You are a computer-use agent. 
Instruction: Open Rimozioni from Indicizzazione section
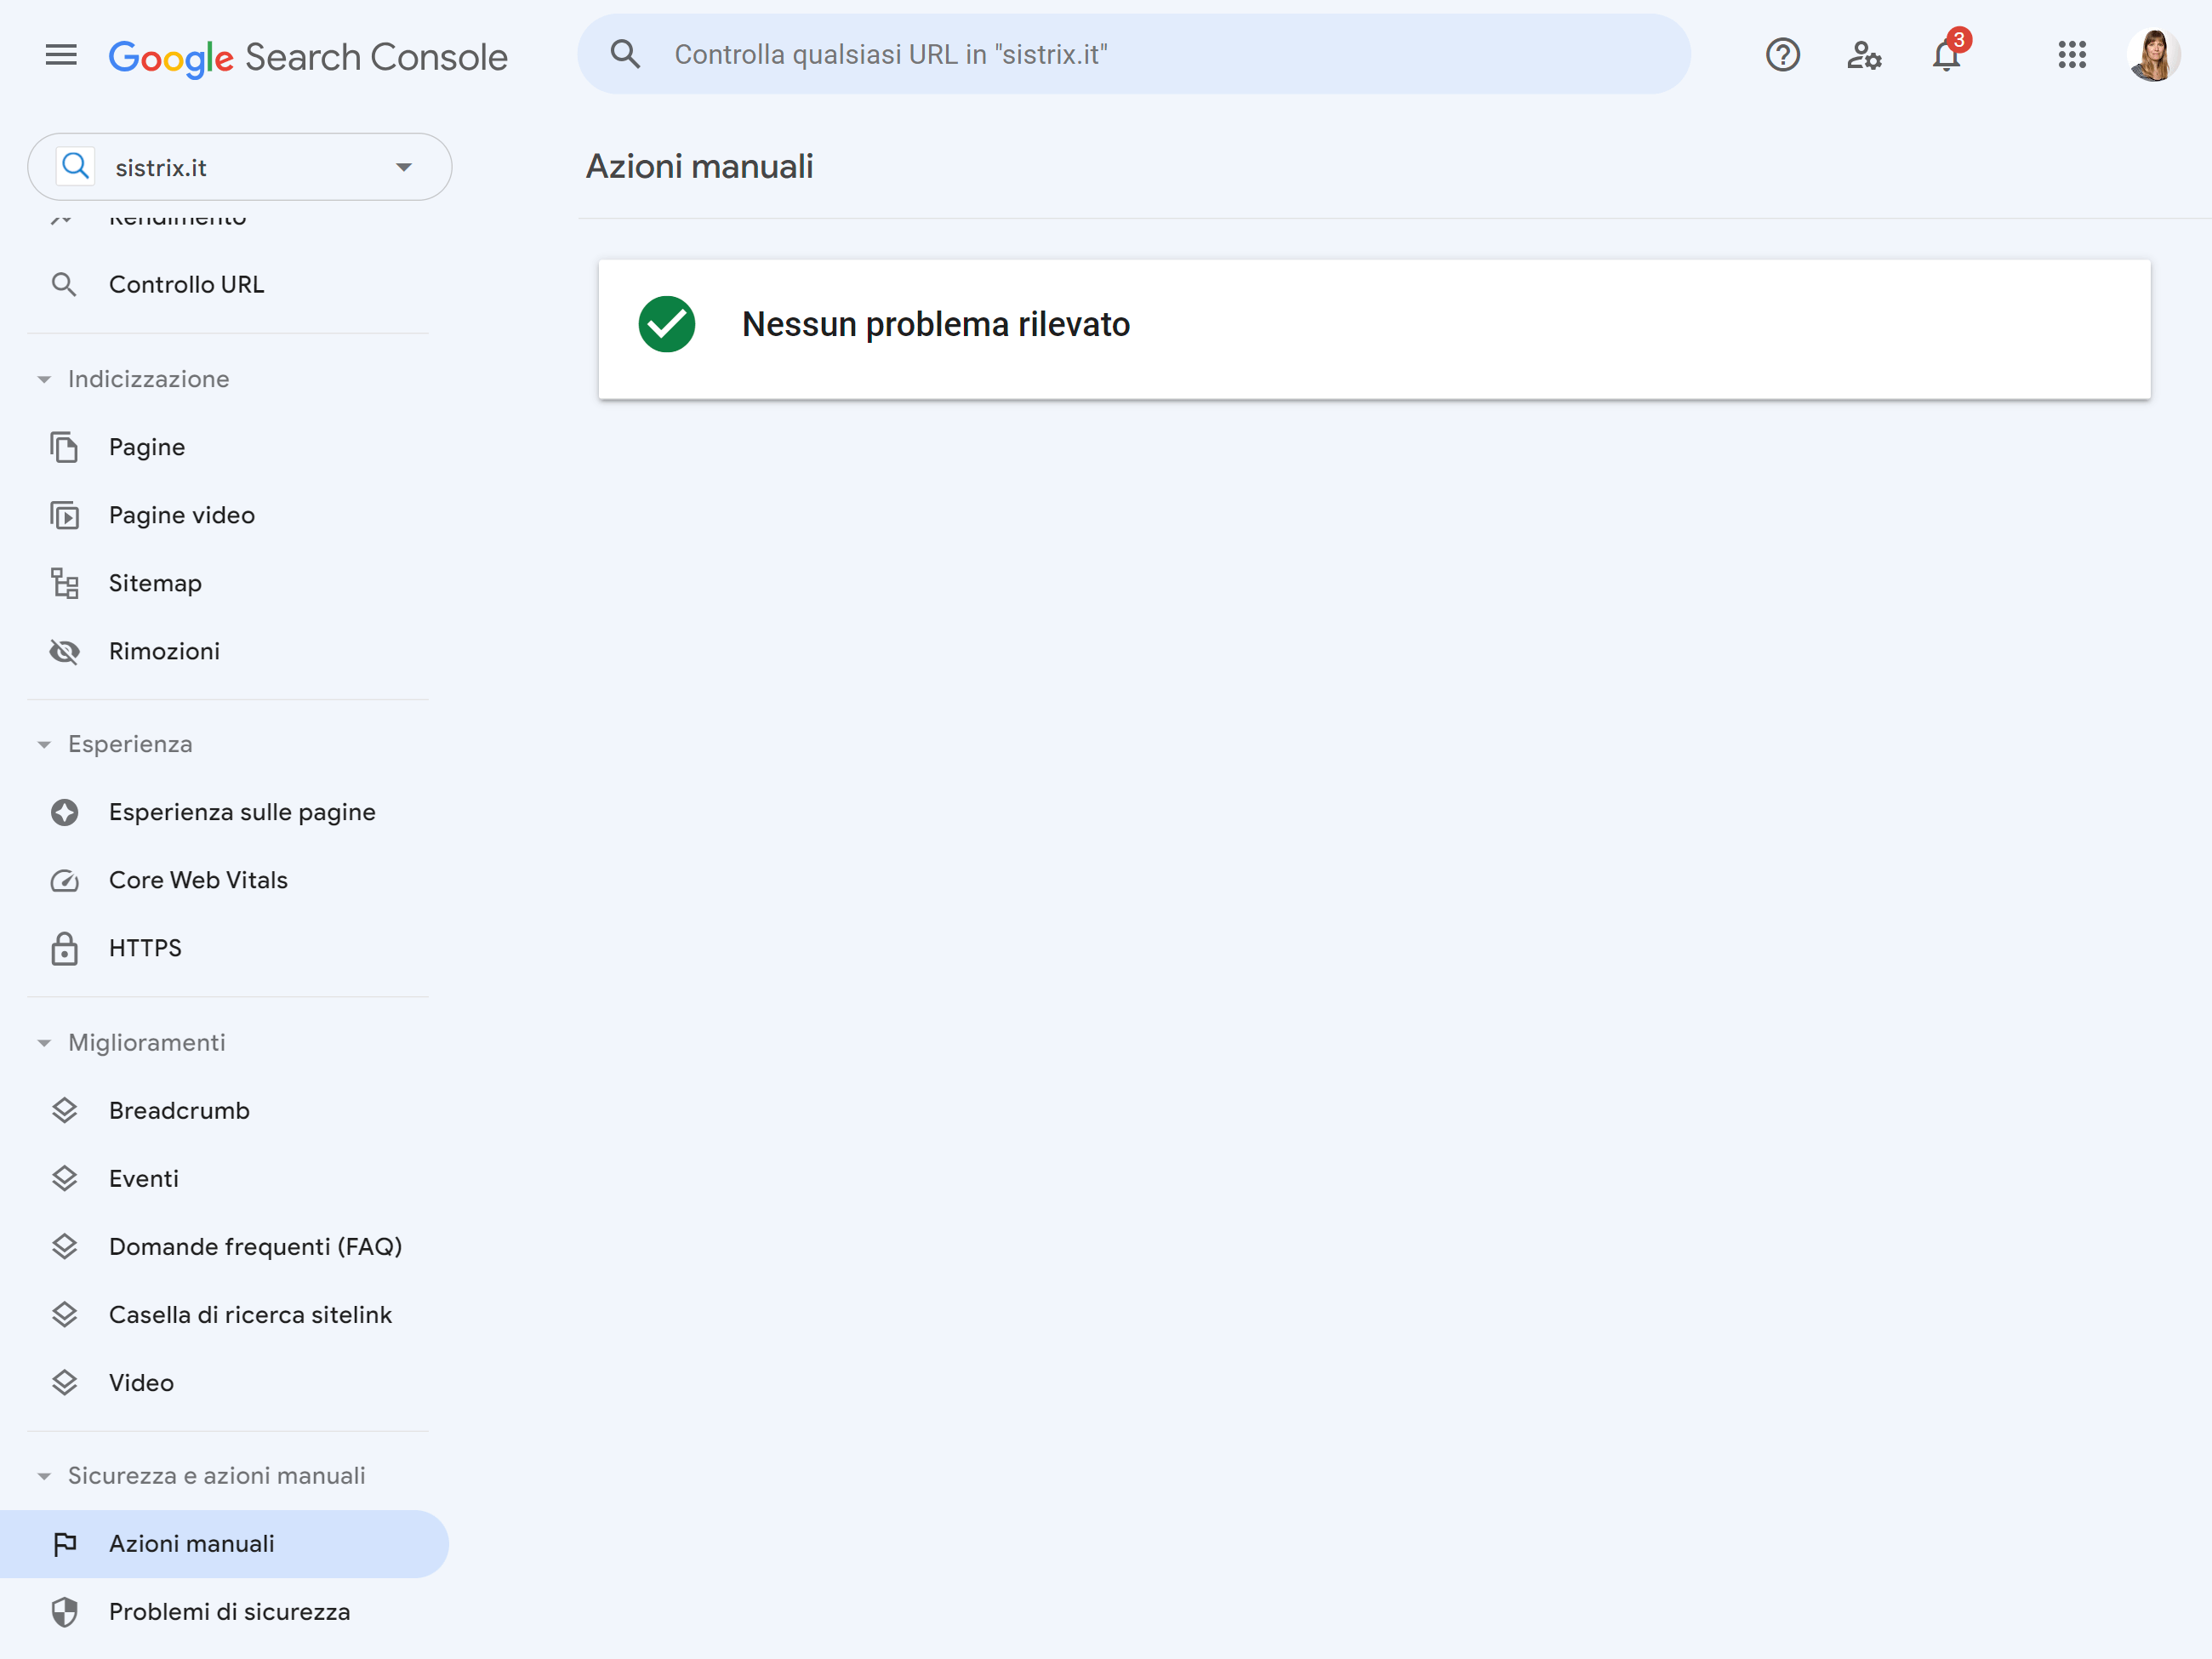coord(162,652)
